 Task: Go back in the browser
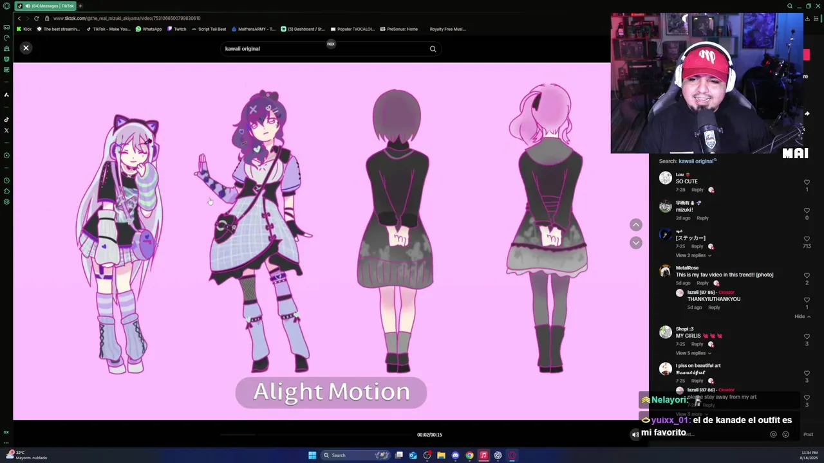tap(19, 18)
